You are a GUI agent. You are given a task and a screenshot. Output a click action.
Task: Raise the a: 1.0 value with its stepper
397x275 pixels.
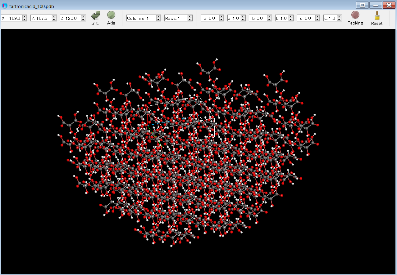242,16
